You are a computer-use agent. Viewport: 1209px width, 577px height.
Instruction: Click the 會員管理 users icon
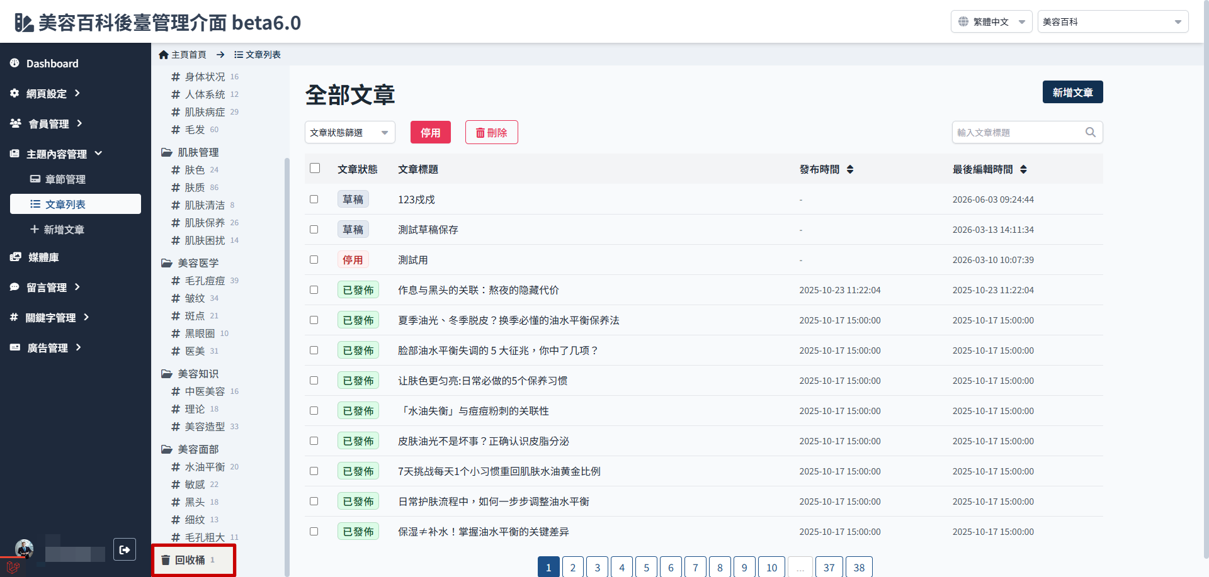pyautogui.click(x=16, y=123)
